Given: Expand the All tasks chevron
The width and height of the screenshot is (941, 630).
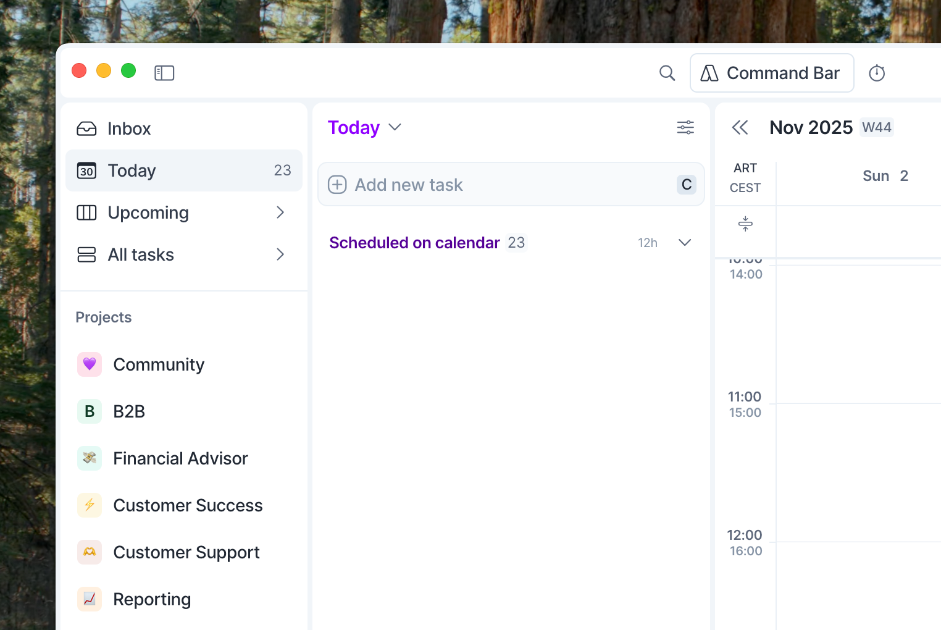Looking at the screenshot, I should pos(280,254).
